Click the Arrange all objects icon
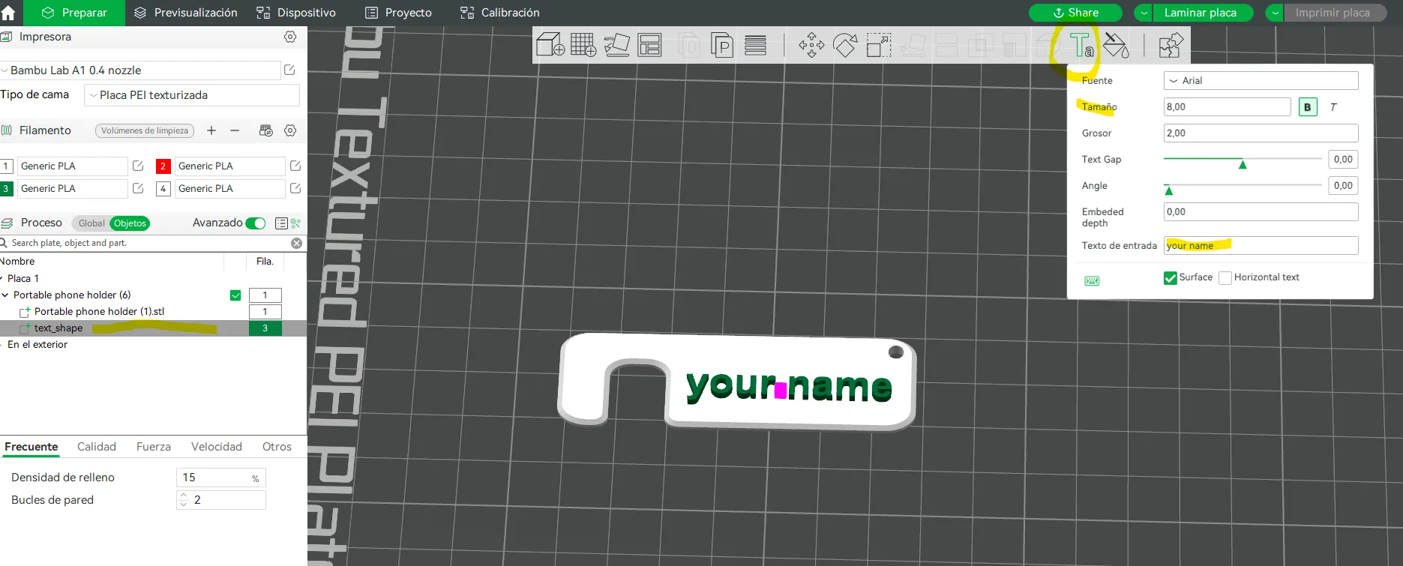 pyautogui.click(x=649, y=45)
